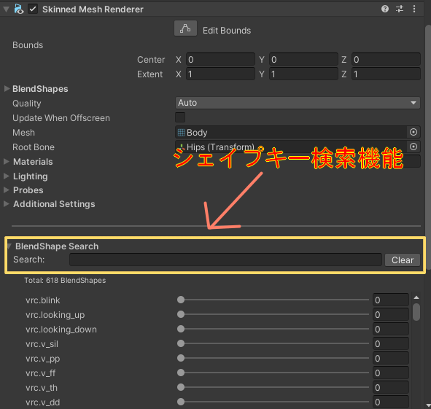Image resolution: width=431 pixels, height=409 pixels.
Task: Open the Quality Auto dropdown
Action: click(298, 103)
